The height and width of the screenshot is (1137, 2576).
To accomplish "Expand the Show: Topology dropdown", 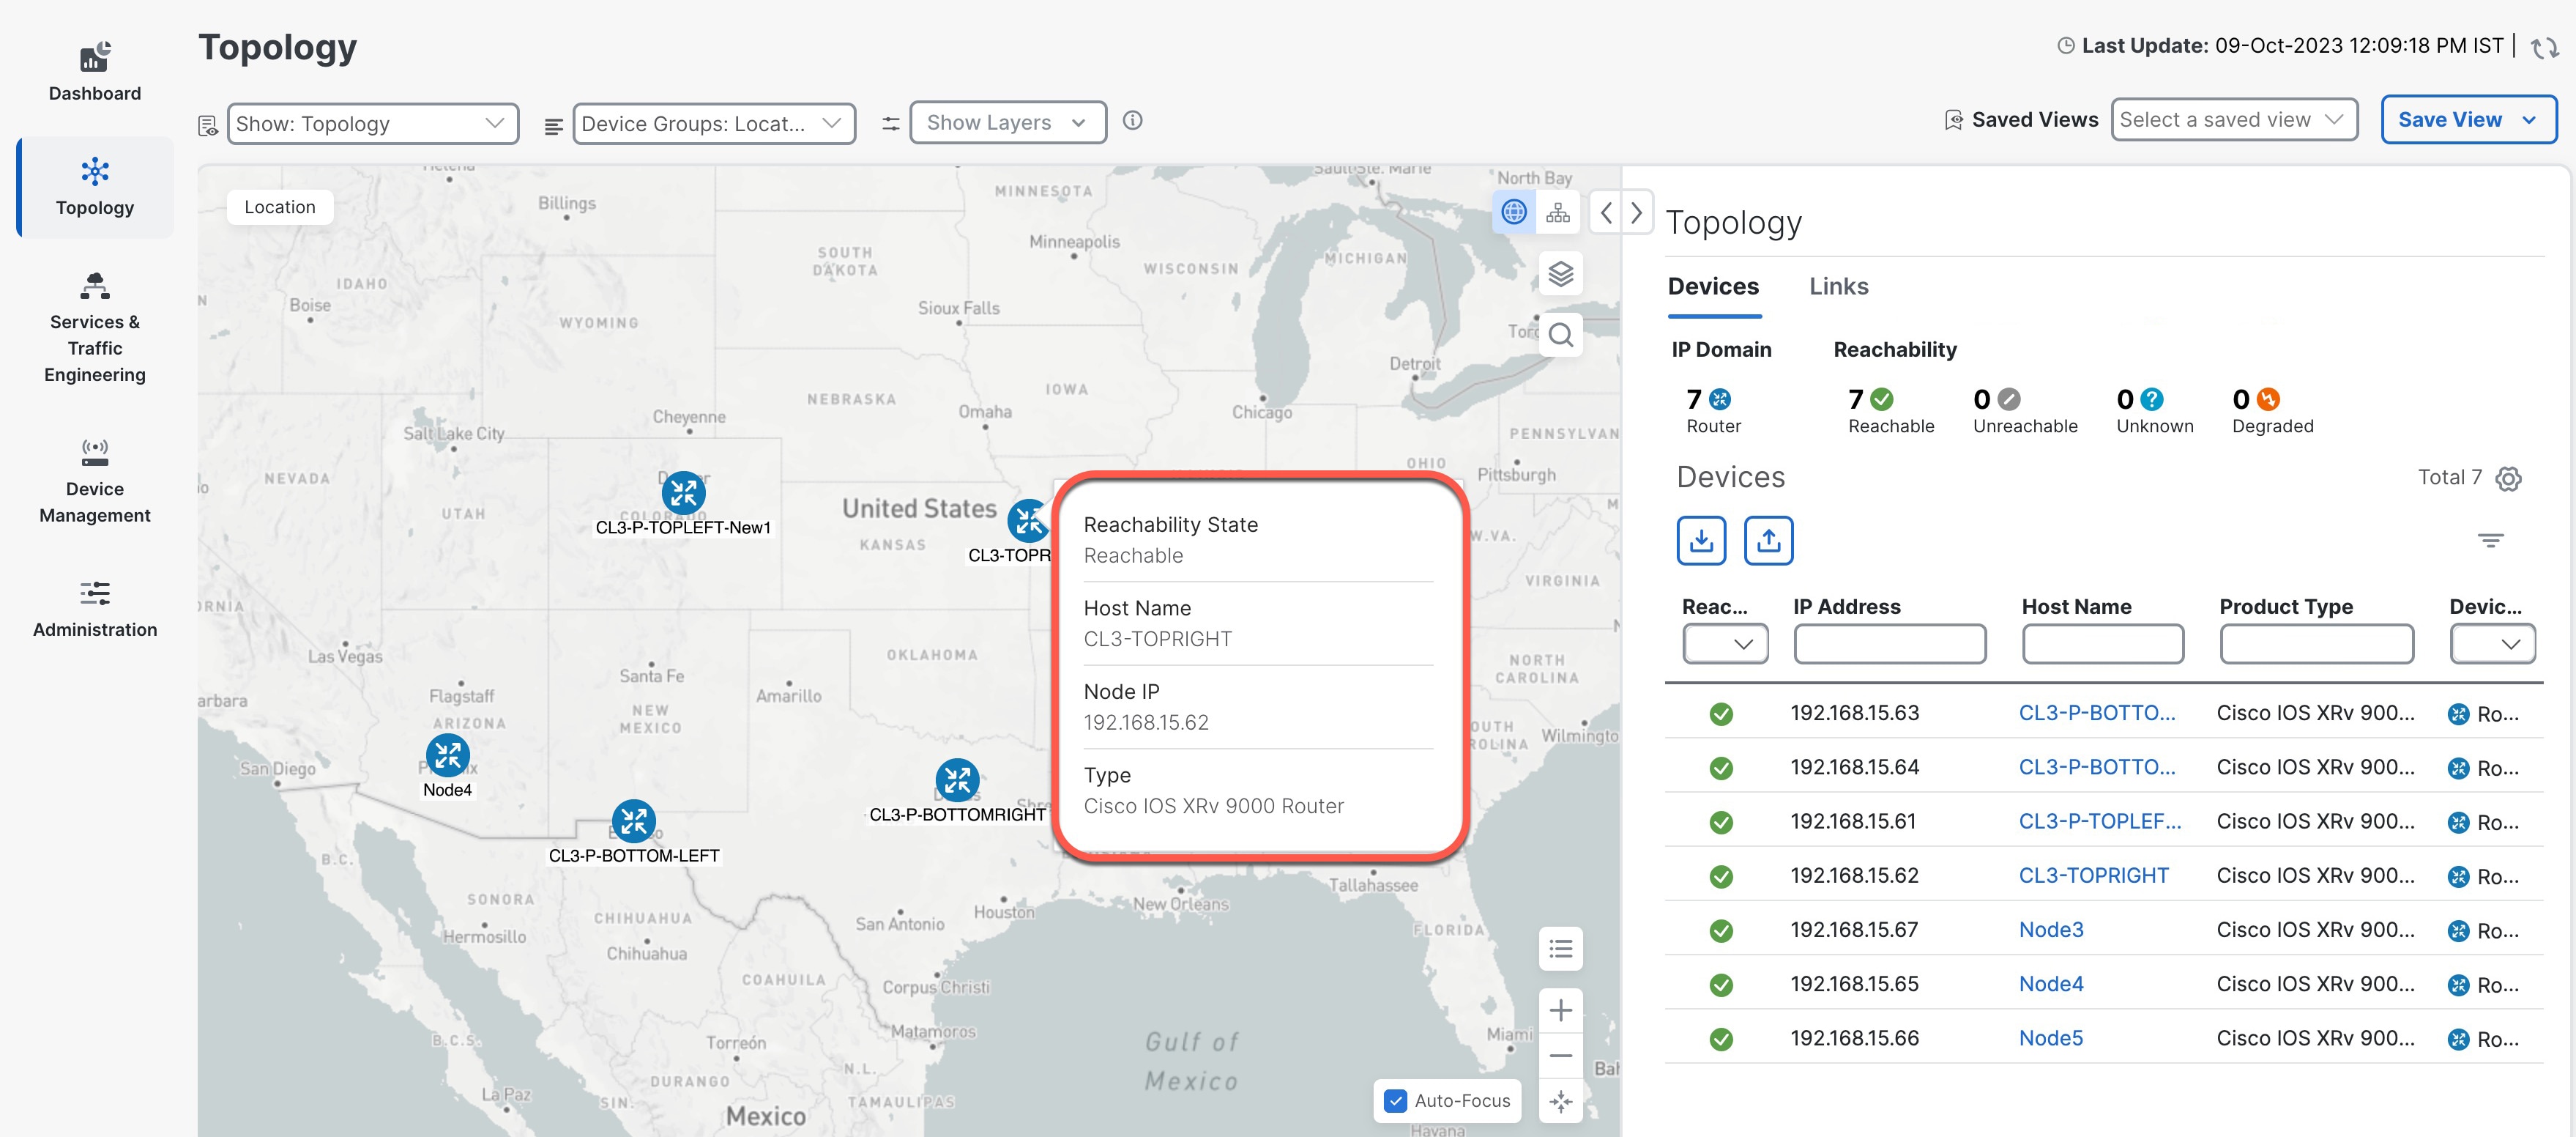I will pos(373,123).
